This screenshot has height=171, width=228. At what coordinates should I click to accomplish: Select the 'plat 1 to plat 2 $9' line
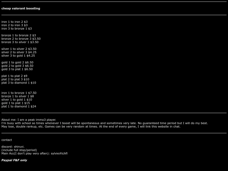14,76
